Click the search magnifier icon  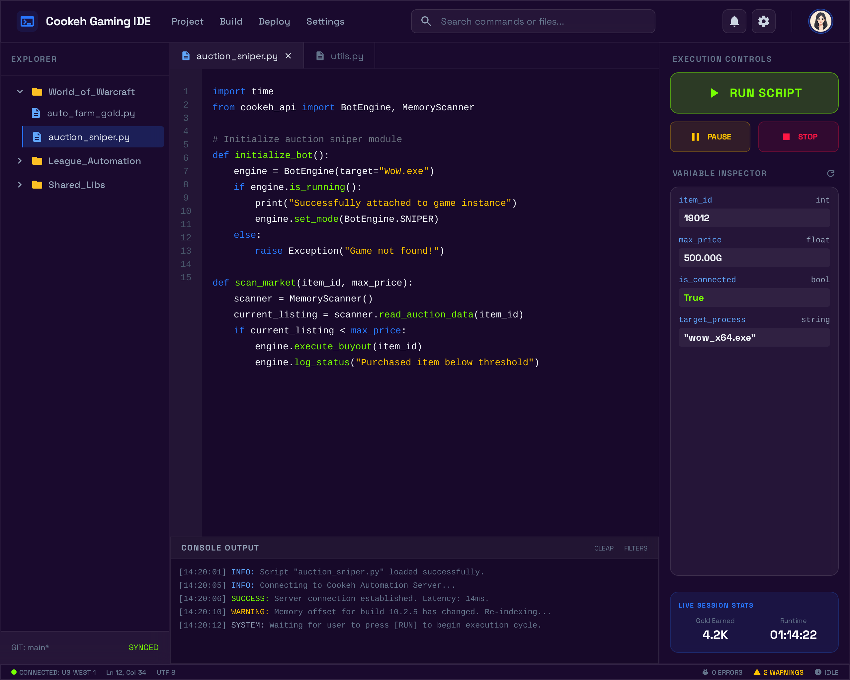tap(426, 21)
